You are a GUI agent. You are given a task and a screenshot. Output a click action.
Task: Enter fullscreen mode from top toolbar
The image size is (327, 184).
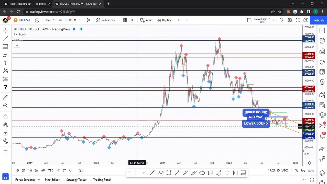tap(298, 20)
